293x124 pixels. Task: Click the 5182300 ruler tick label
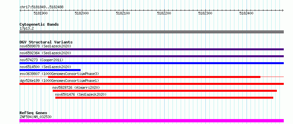[205, 13]
